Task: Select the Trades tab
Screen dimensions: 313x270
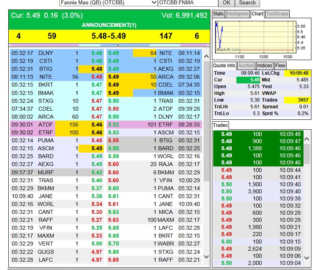Action: [x=220, y=125]
